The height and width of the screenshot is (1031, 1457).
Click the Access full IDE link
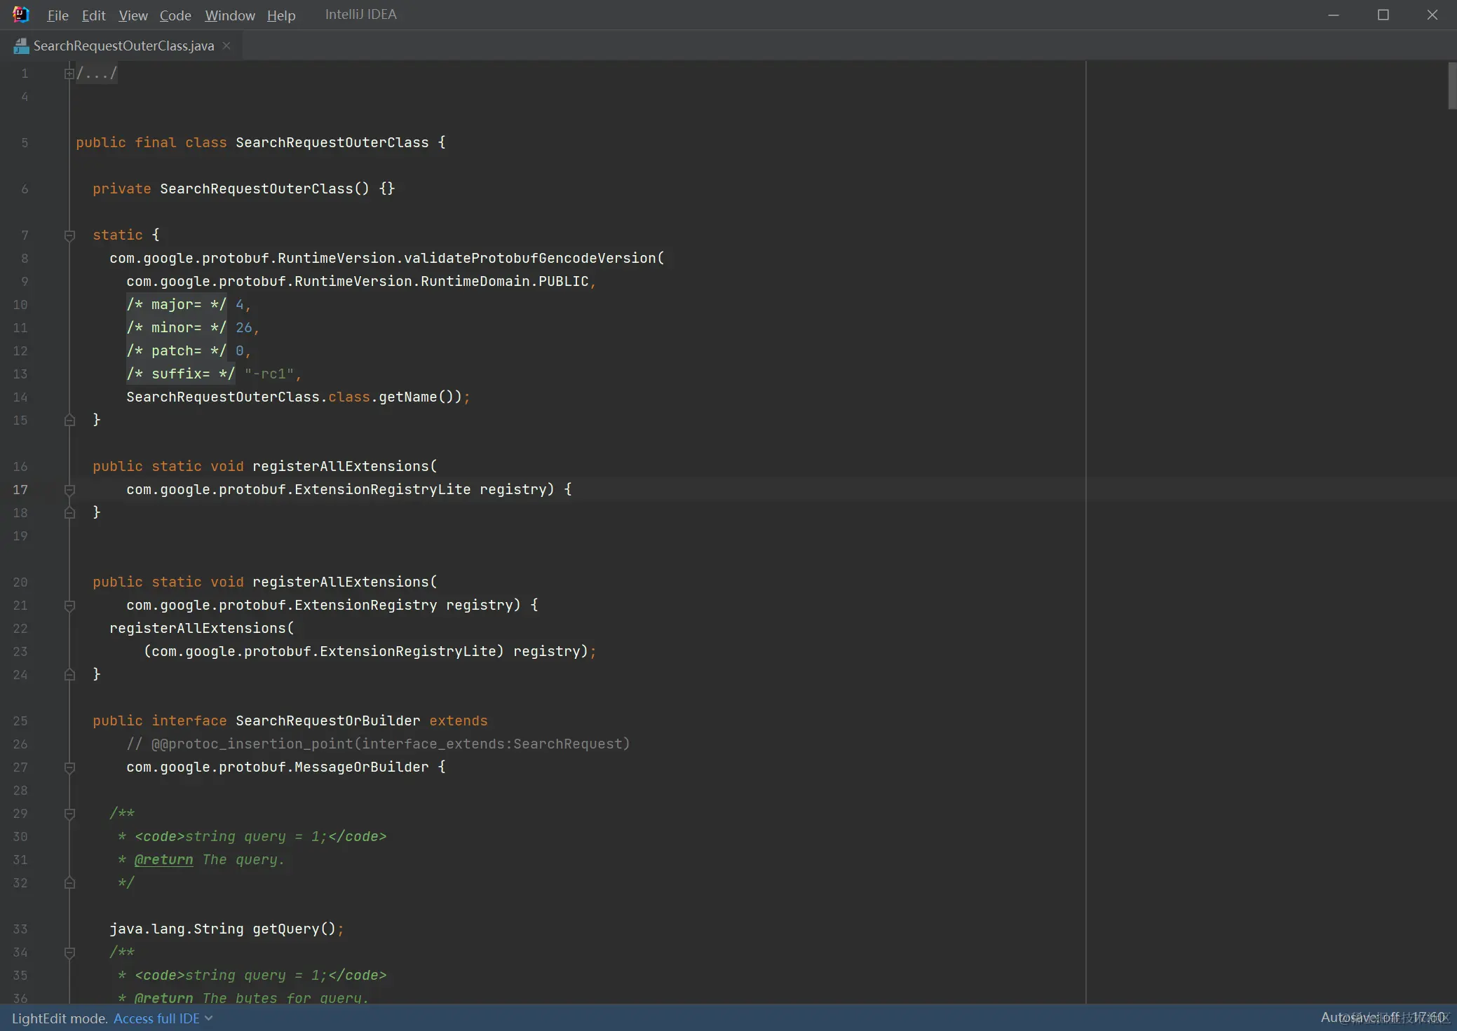click(x=156, y=1018)
